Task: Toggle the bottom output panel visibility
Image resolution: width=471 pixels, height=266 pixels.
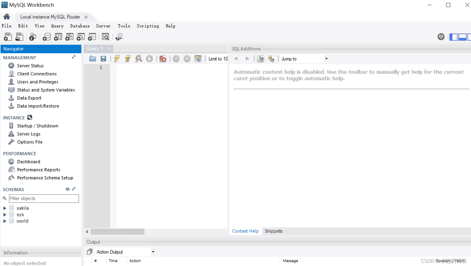Action: 462,37
